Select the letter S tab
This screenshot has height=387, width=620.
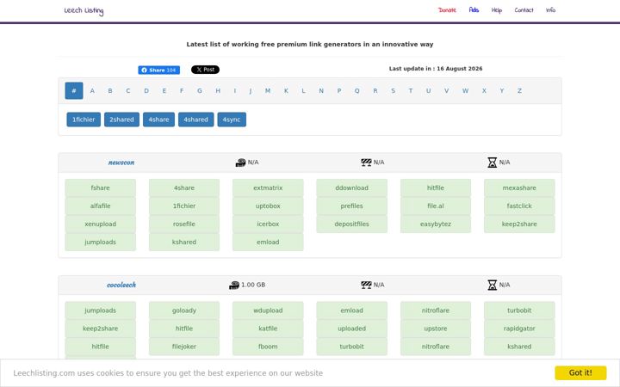pyautogui.click(x=393, y=91)
